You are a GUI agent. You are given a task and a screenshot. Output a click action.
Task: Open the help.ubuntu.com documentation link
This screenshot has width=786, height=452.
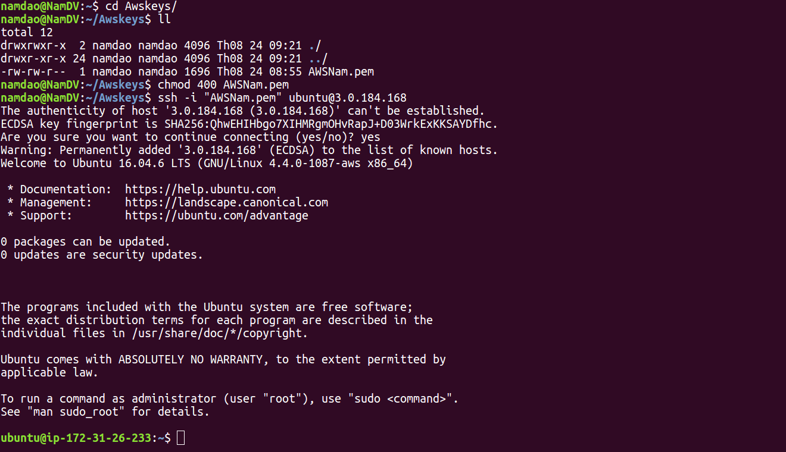coord(200,189)
